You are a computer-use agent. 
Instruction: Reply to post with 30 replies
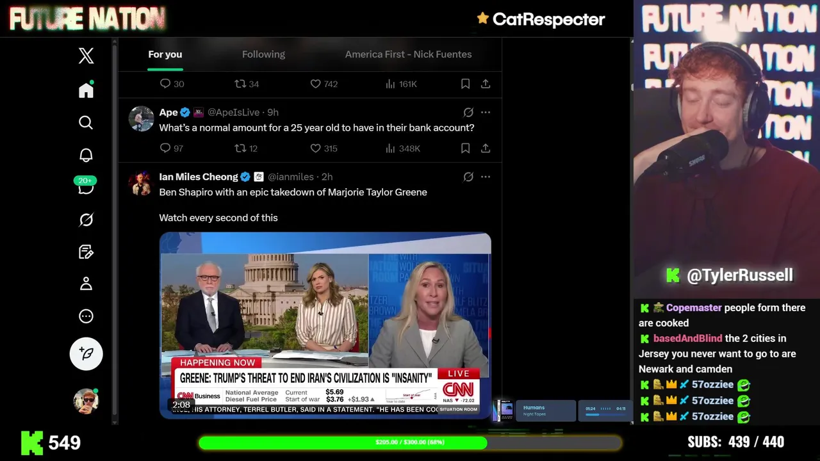[x=171, y=84]
